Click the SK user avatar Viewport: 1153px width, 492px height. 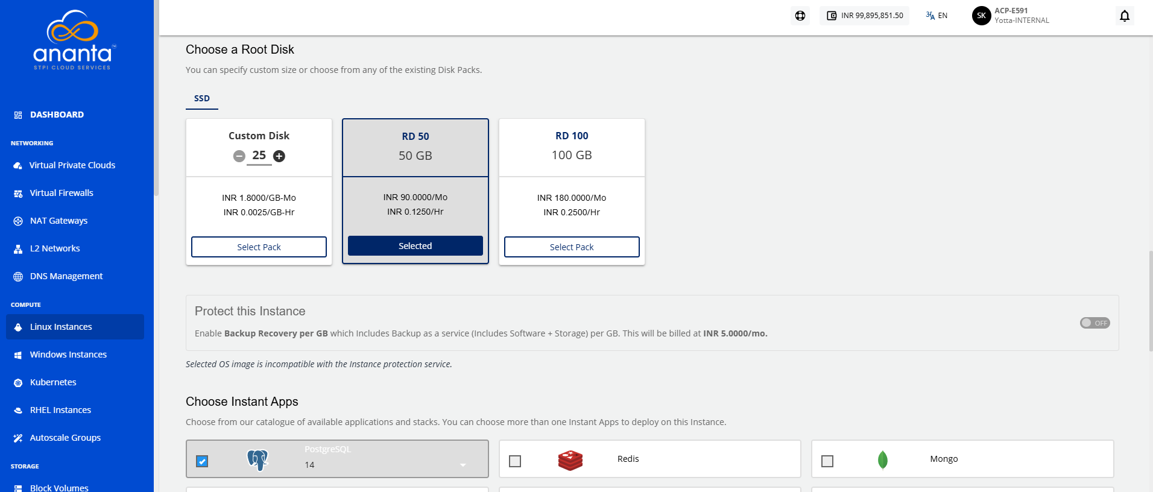click(981, 16)
